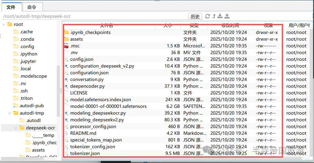
Task: Click the JSON icon beside tokenizer.json
Action: click(x=66, y=153)
